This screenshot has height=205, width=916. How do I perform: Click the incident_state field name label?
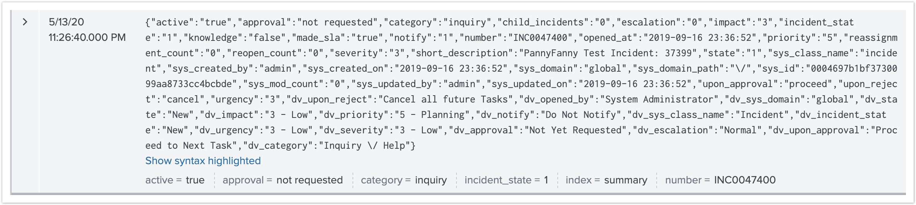(498, 180)
